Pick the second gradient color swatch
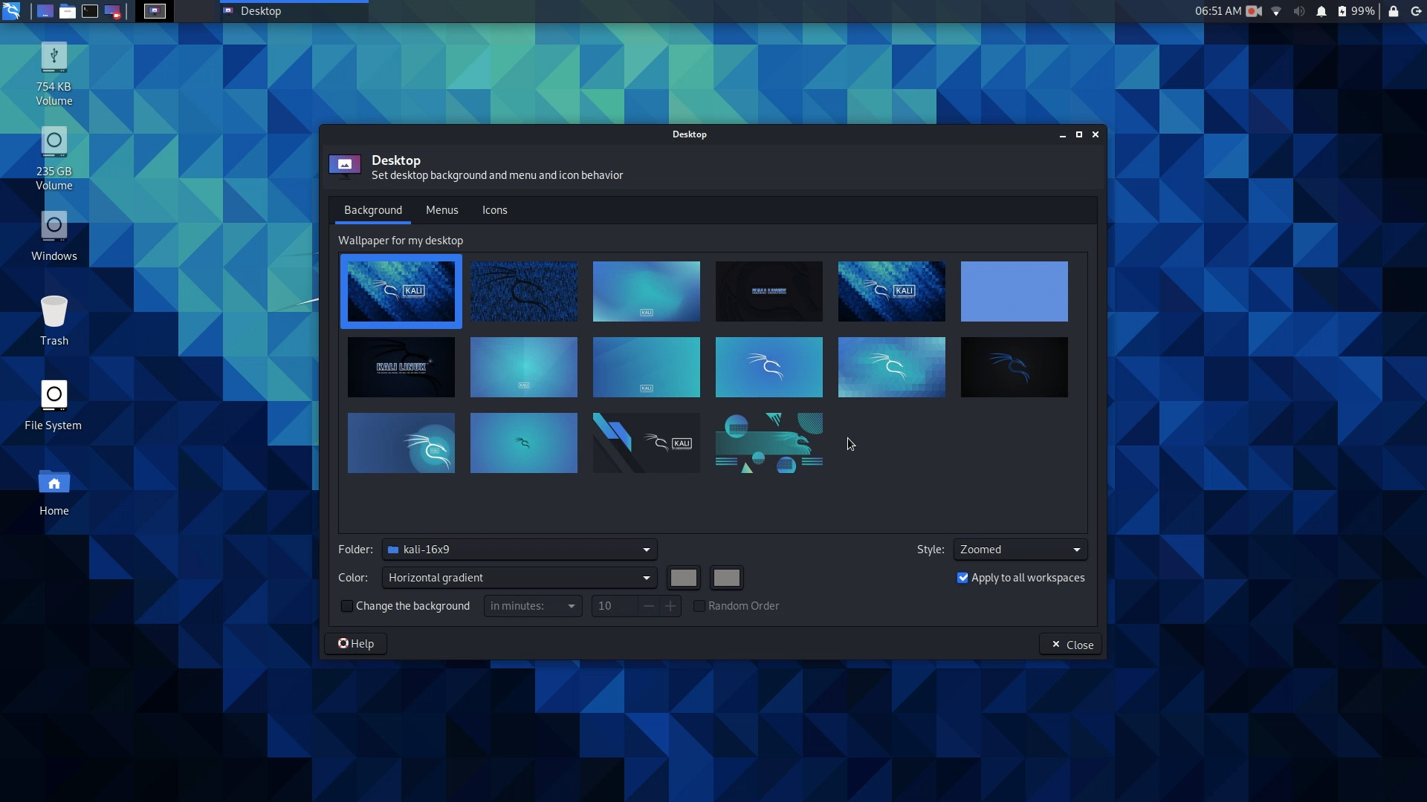This screenshot has width=1427, height=802. coord(727,578)
